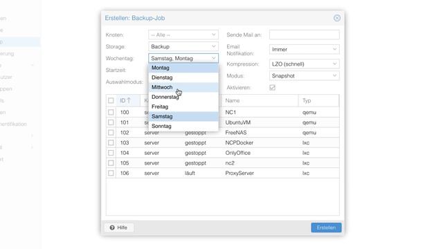Click the qemu type in FreeNAS row
Screen dimensions: 443x249
[x=309, y=133]
